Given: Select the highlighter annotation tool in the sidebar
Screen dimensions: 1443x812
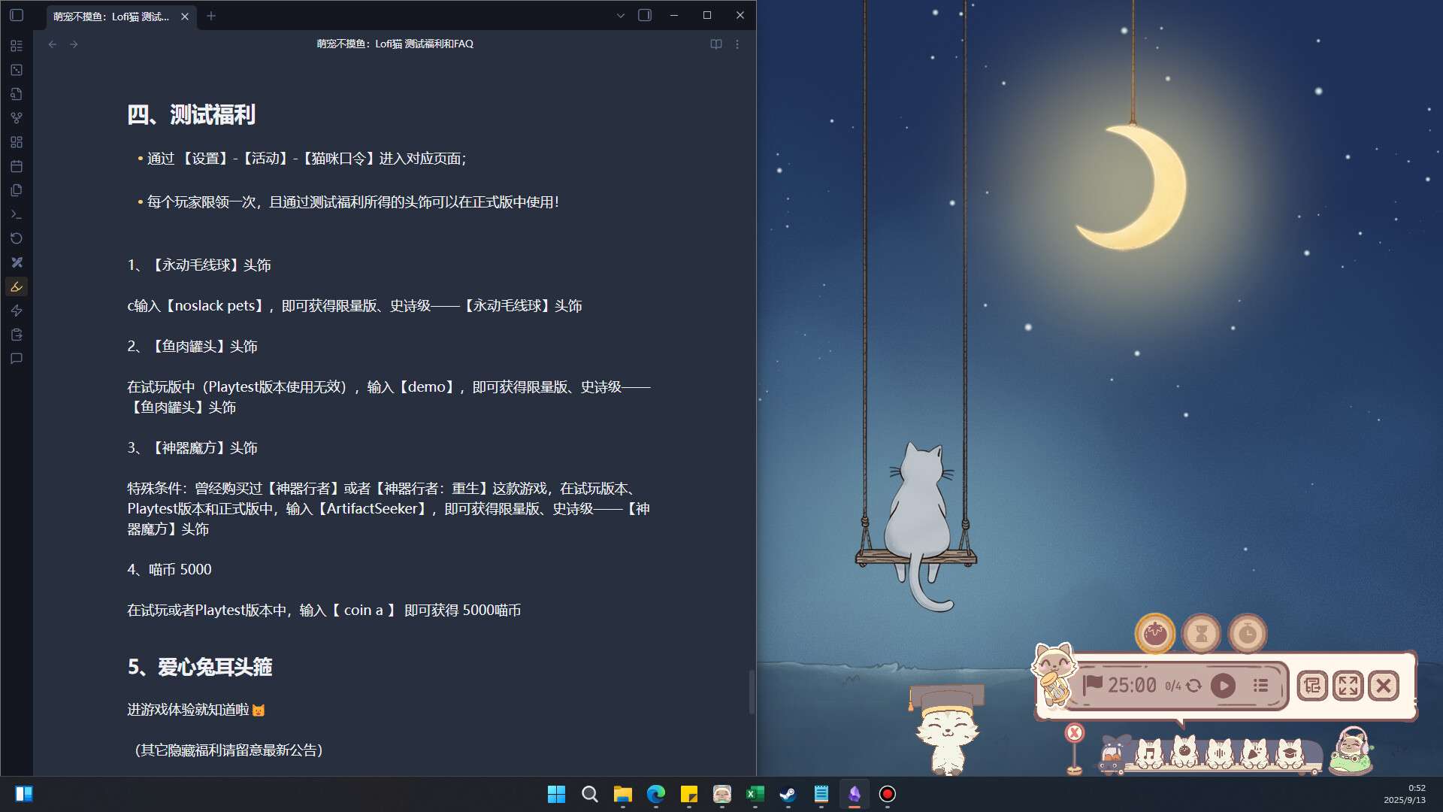Looking at the screenshot, I should (x=16, y=286).
